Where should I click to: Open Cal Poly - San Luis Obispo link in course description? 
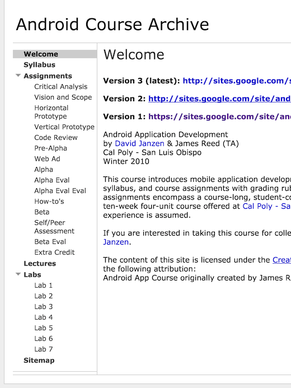[x=266, y=206]
